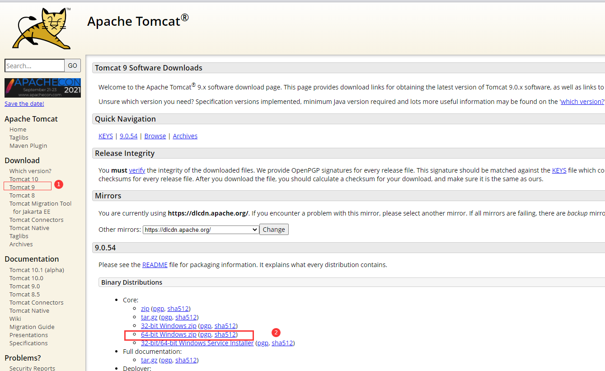605x371 pixels.
Task: Open the README file link
Action: (155, 265)
